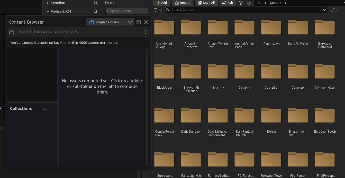Open the Project Library dropdown
The width and height of the screenshot is (345, 178).
[x=110, y=22]
